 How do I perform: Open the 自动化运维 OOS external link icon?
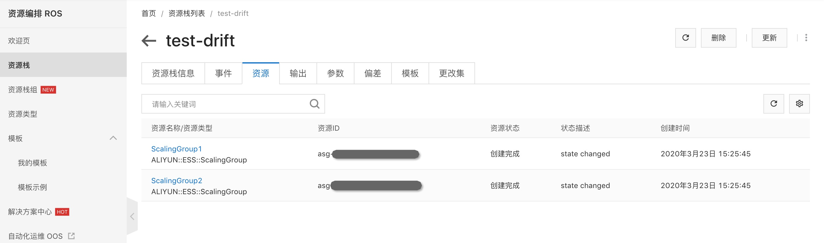(x=71, y=236)
